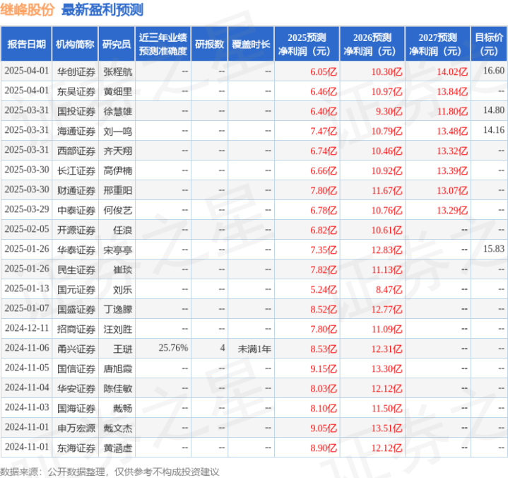Select the 14.02亿 2027 forecast value
Screen dimensions: 508x478
tap(452, 71)
